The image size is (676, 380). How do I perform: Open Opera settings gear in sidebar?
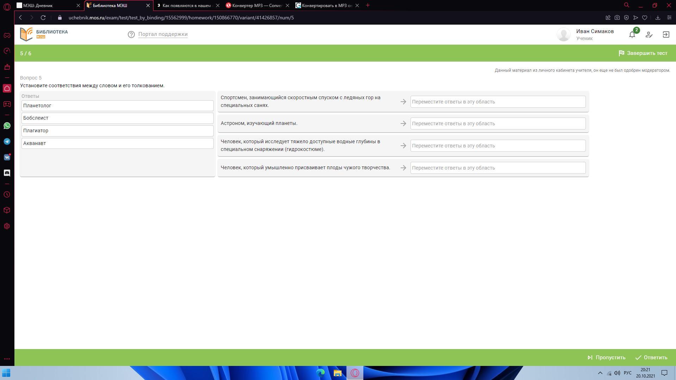coord(7,226)
